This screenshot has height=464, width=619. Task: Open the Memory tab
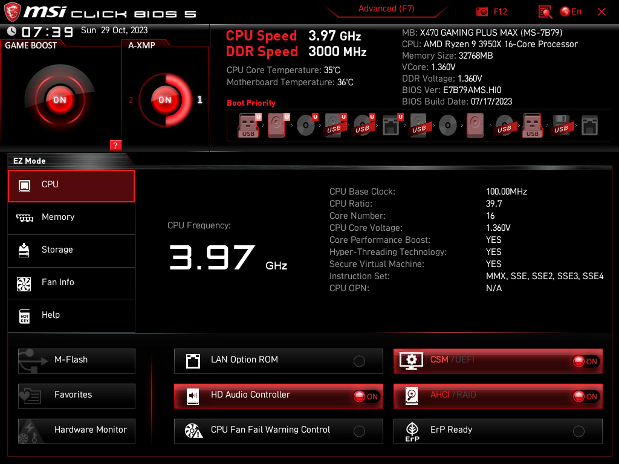click(x=71, y=218)
